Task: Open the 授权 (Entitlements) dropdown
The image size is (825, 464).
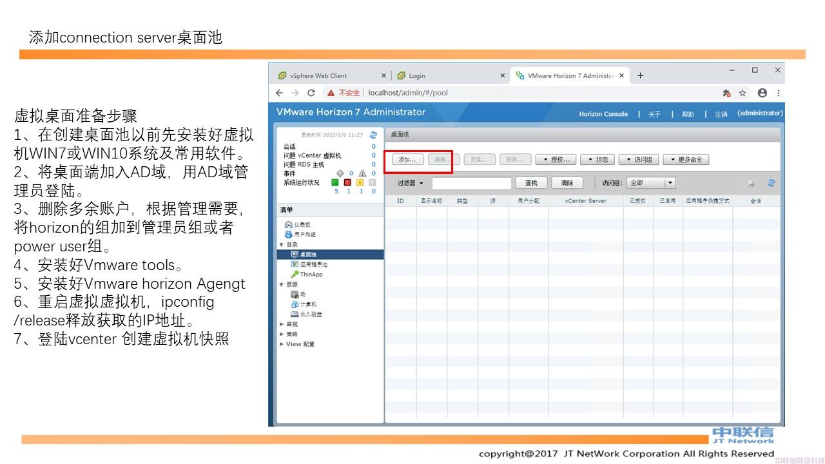Action: pyautogui.click(x=556, y=160)
